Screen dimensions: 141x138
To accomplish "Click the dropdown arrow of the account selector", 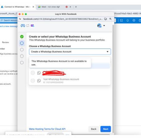I will 108,52.
